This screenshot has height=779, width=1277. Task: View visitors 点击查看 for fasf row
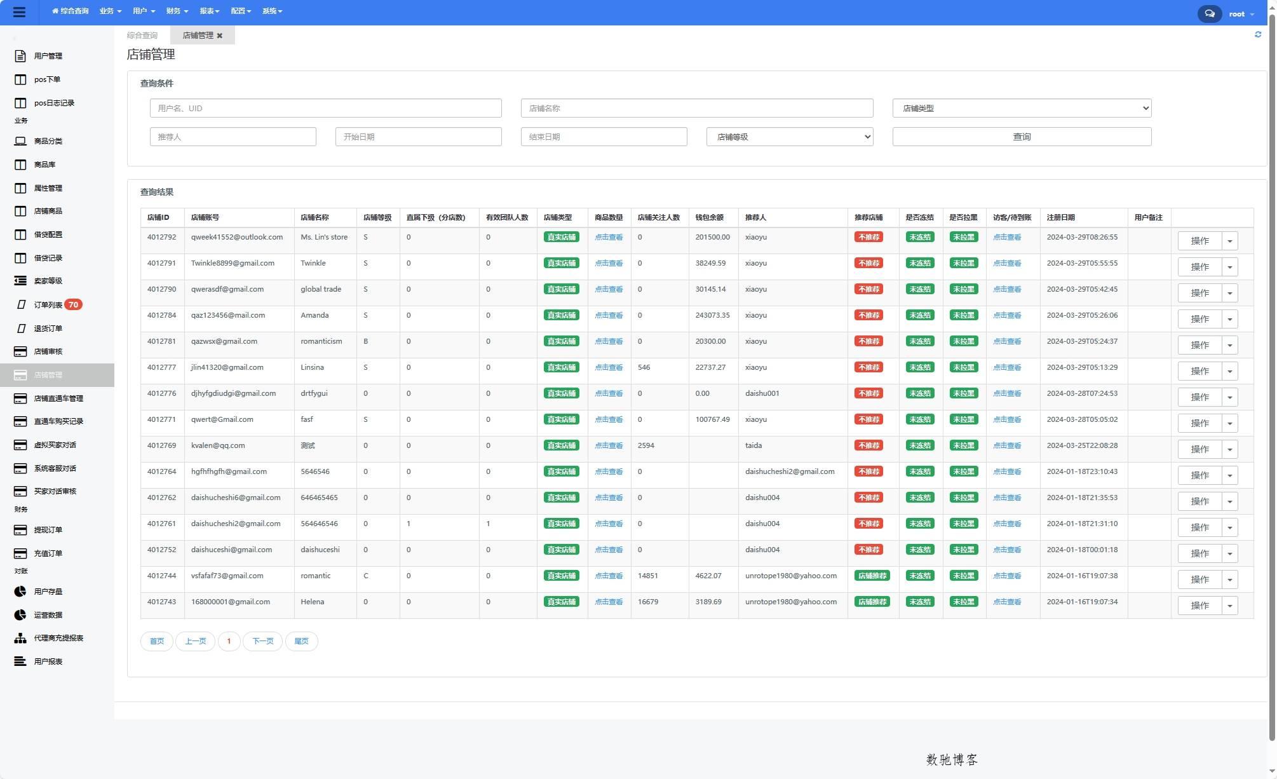click(1007, 419)
